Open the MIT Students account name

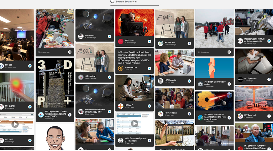(170, 80)
